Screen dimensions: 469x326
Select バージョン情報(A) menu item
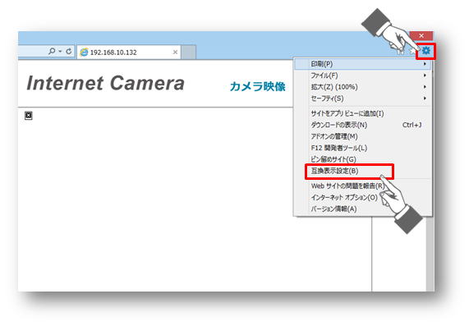(x=333, y=209)
